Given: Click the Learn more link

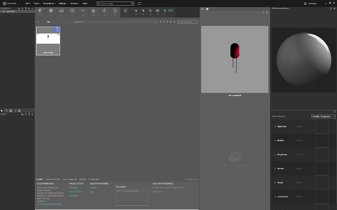Looking at the screenshot, I should (x=157, y=191).
